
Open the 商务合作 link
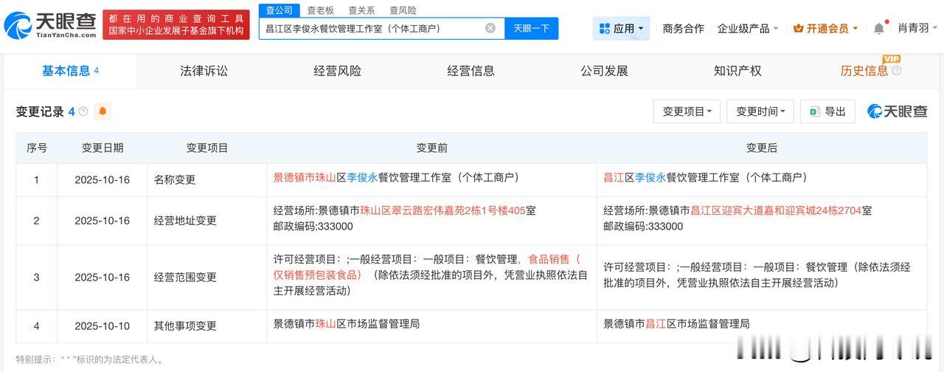[684, 28]
